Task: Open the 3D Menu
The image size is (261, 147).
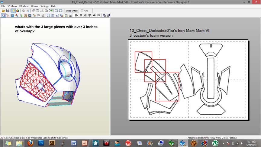Action: 12,6
